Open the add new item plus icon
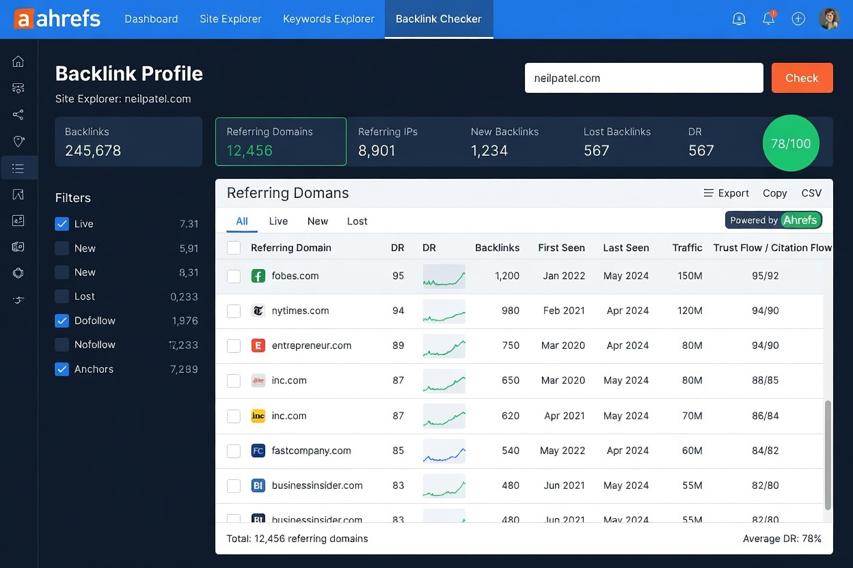Viewport: 853px width, 568px height. click(798, 18)
